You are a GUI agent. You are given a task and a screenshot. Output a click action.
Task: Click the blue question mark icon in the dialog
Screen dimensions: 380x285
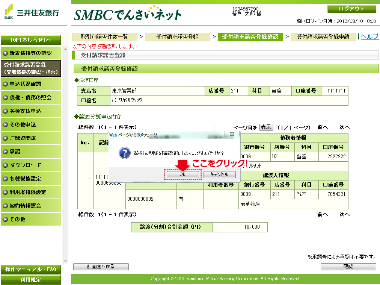click(125, 153)
